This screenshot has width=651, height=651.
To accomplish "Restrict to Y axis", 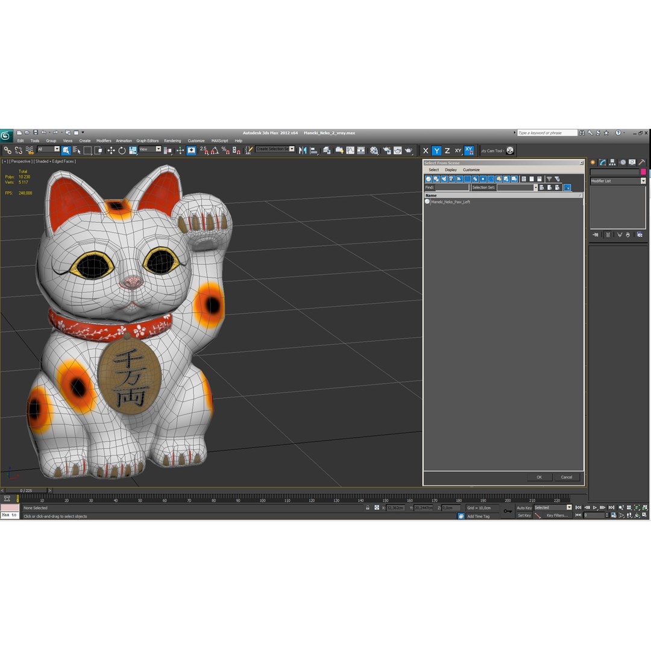I will [436, 151].
